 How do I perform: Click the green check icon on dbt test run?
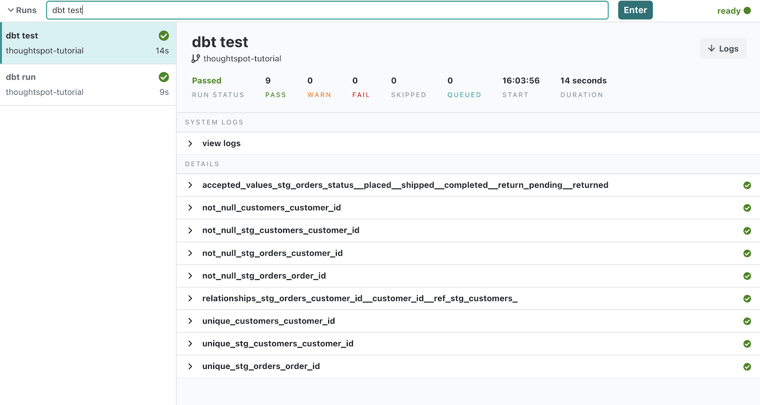(164, 36)
